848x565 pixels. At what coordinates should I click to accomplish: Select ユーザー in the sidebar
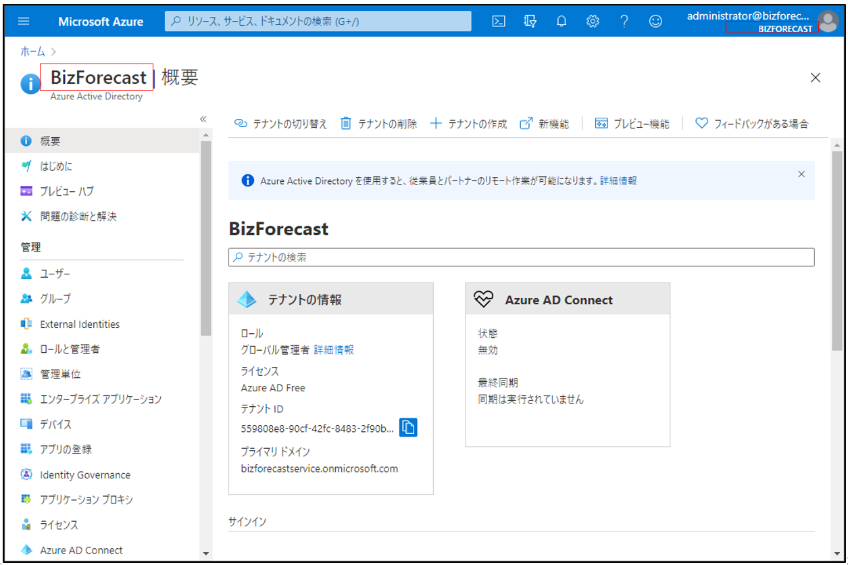55,274
